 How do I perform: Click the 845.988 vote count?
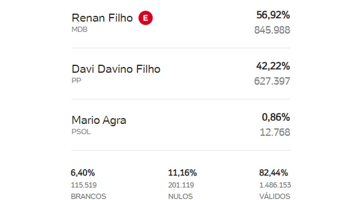pos(272,30)
